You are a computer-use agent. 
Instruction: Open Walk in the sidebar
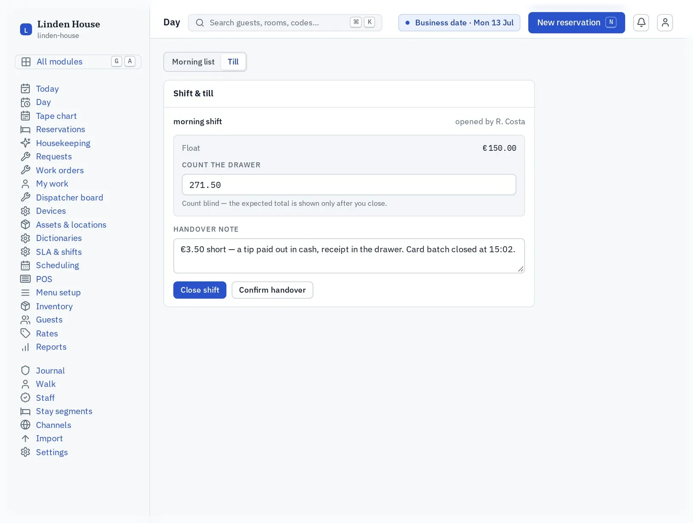coord(46,384)
